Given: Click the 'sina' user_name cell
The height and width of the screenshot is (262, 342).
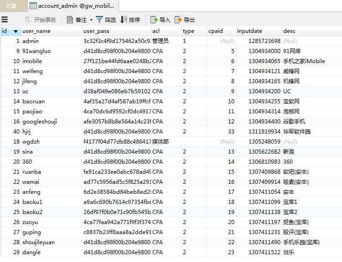Looking at the screenshot, I should click(52, 151).
